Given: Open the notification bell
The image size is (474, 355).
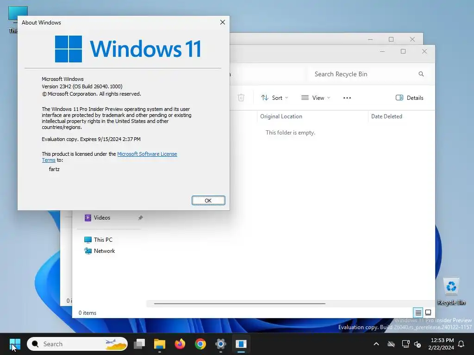Looking at the screenshot, I should [462, 344].
